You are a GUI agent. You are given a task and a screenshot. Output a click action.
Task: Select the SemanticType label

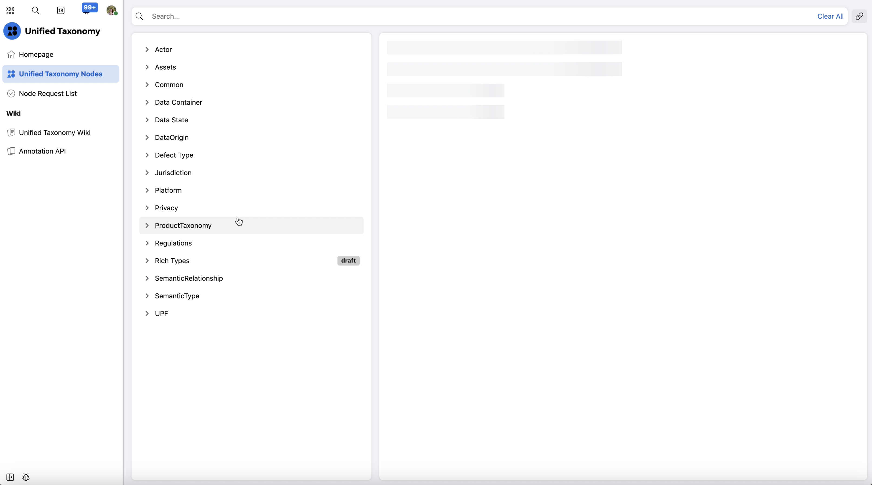click(177, 296)
